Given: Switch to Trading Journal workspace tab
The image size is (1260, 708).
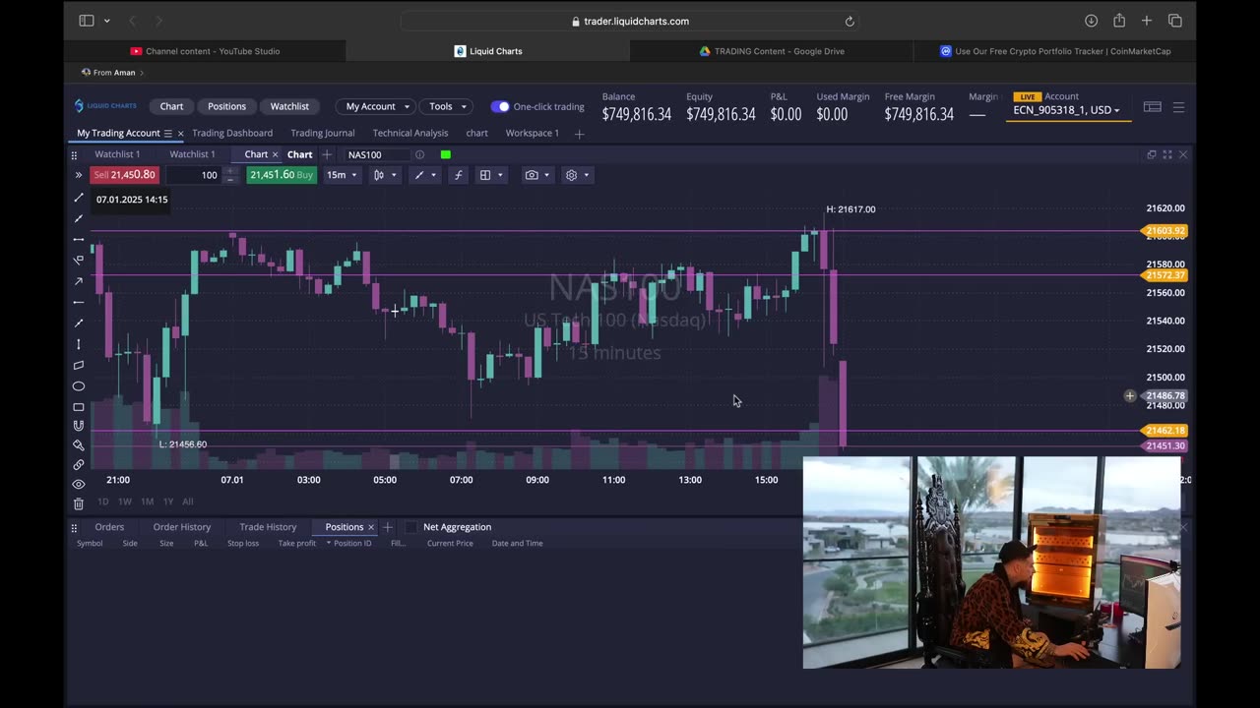Looking at the screenshot, I should [323, 133].
